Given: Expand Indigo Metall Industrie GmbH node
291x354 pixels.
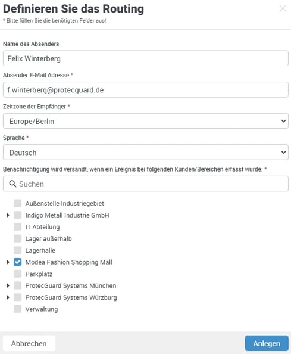Looking at the screenshot, I should (8, 215).
